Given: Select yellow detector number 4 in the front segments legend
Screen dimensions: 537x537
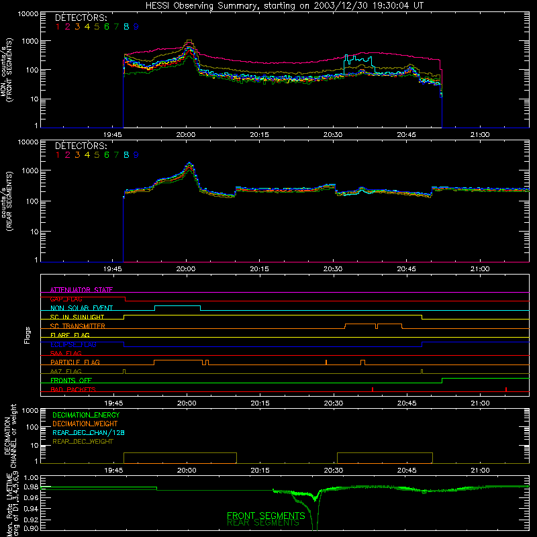Looking at the screenshot, I should (87, 27).
